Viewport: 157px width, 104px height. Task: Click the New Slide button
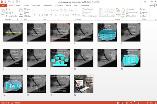pos(21,13)
